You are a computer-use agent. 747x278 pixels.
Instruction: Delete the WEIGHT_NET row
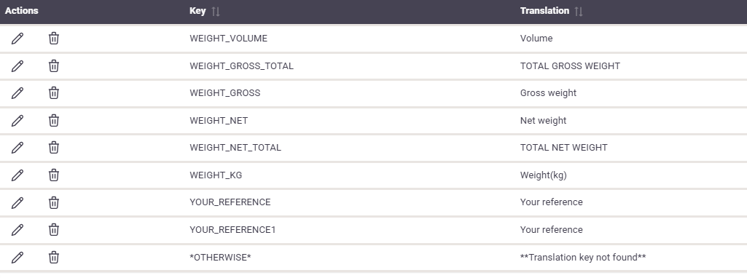pyautogui.click(x=54, y=120)
